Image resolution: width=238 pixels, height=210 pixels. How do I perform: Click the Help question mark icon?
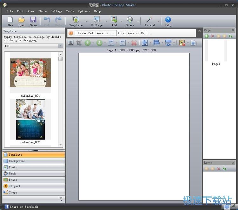[168, 20]
